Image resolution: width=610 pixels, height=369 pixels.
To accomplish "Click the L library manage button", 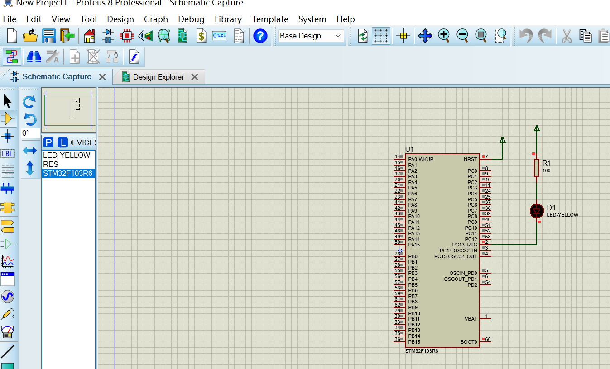I will (63, 142).
